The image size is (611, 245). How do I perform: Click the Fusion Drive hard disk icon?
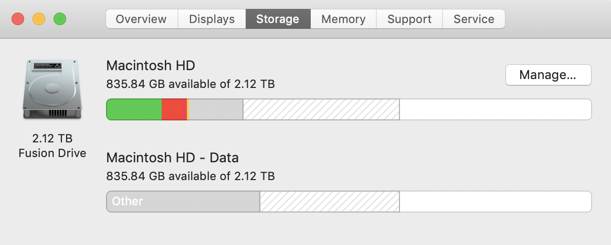[52, 90]
